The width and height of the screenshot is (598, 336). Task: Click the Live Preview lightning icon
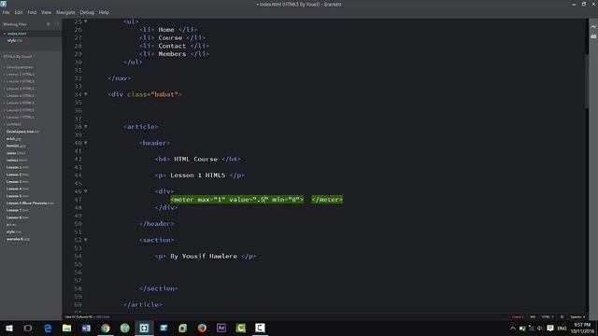coord(593,27)
